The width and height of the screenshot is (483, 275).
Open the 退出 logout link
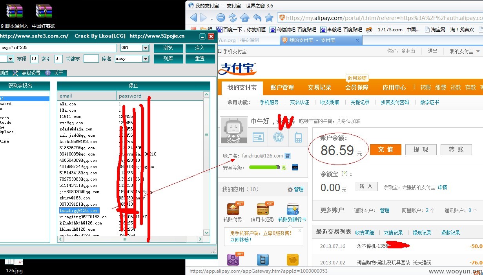(432, 51)
